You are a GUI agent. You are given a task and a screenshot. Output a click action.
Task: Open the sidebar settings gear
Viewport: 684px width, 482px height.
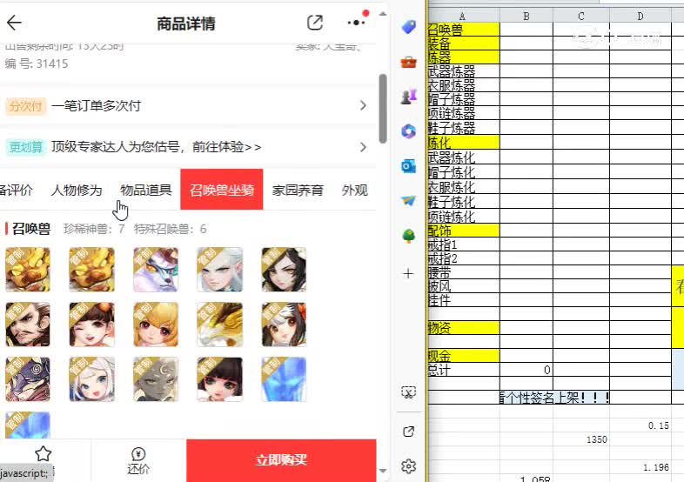click(408, 466)
